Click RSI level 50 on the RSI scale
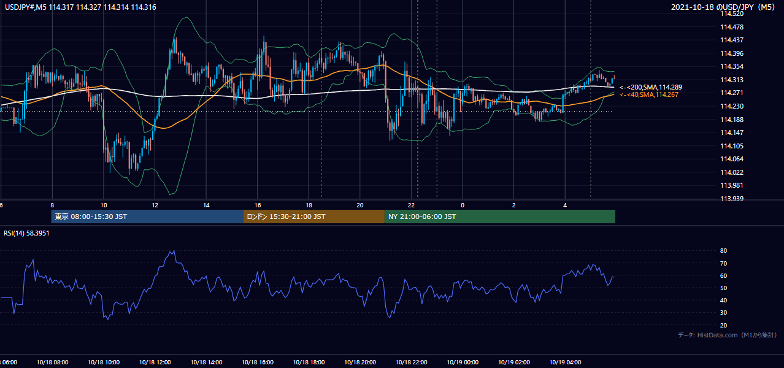This screenshot has height=368, width=784. 723,288
